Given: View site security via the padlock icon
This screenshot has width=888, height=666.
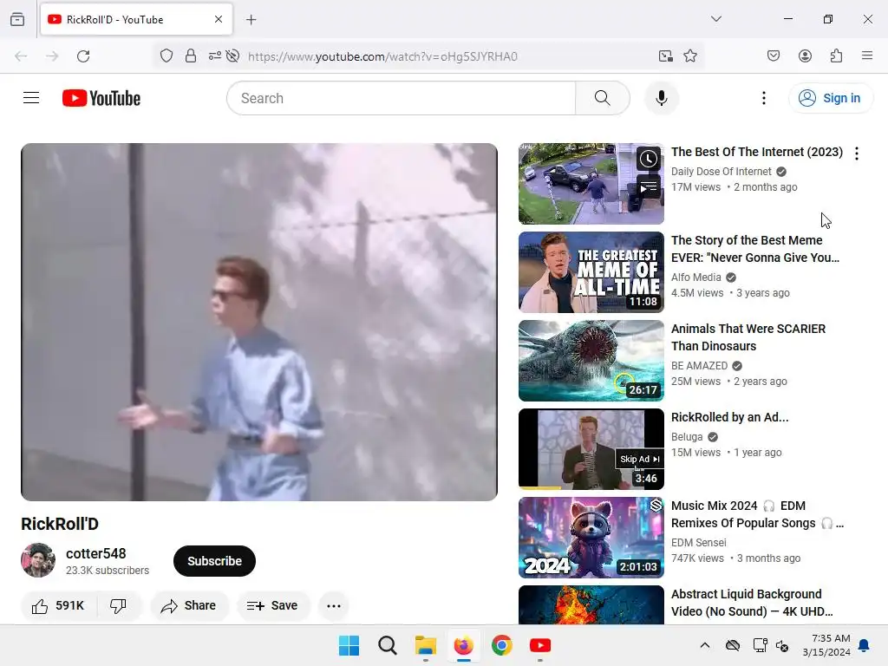Looking at the screenshot, I should (x=191, y=55).
